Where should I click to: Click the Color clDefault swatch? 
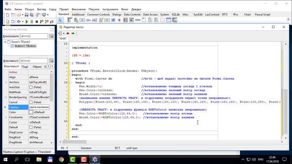tap(31, 112)
